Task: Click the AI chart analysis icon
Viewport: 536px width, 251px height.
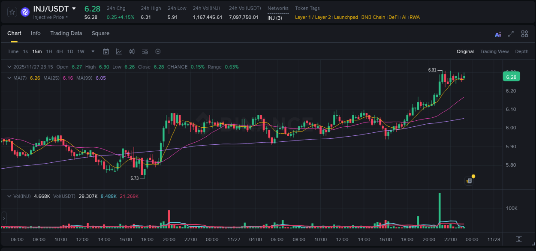Action: tap(497, 34)
